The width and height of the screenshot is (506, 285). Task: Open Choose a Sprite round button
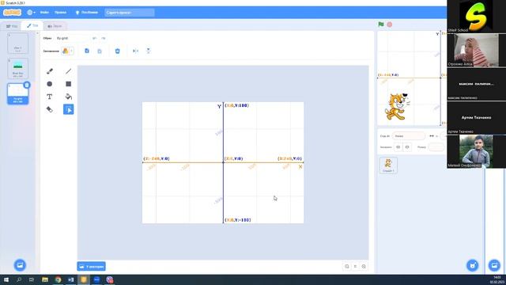(x=473, y=266)
